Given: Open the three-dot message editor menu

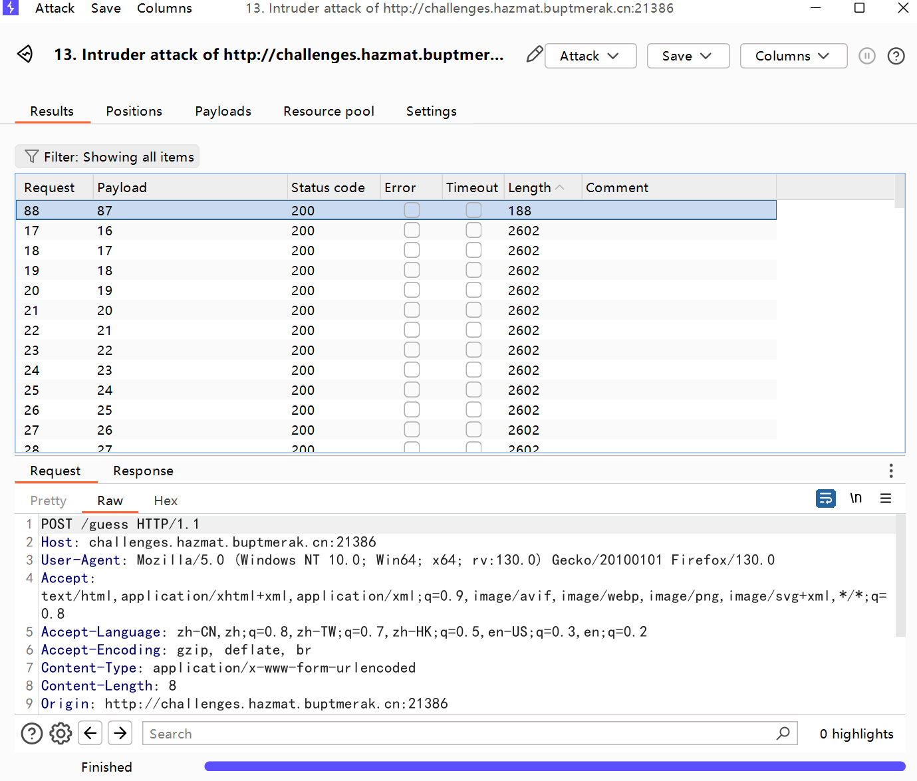Looking at the screenshot, I should point(891,471).
